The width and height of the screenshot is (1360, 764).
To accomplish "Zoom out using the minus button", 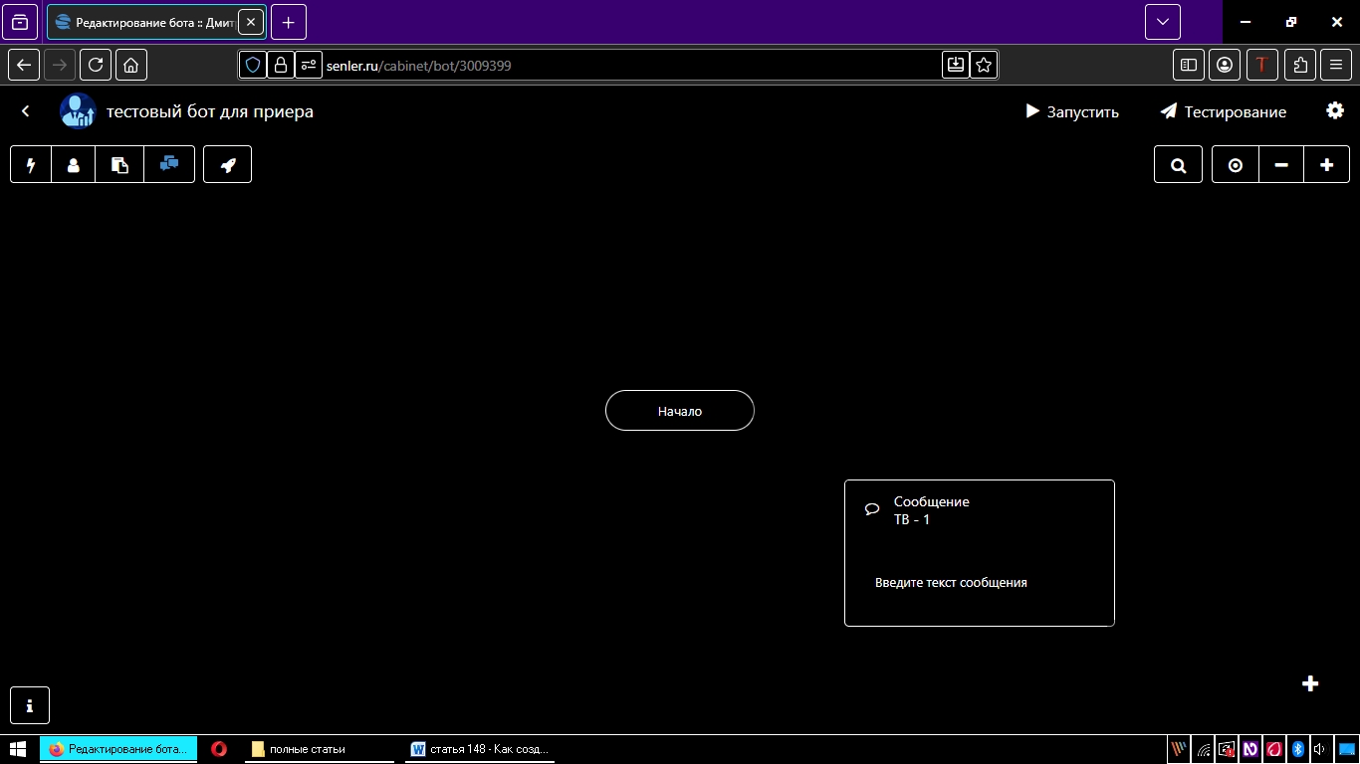I will pos(1281,165).
